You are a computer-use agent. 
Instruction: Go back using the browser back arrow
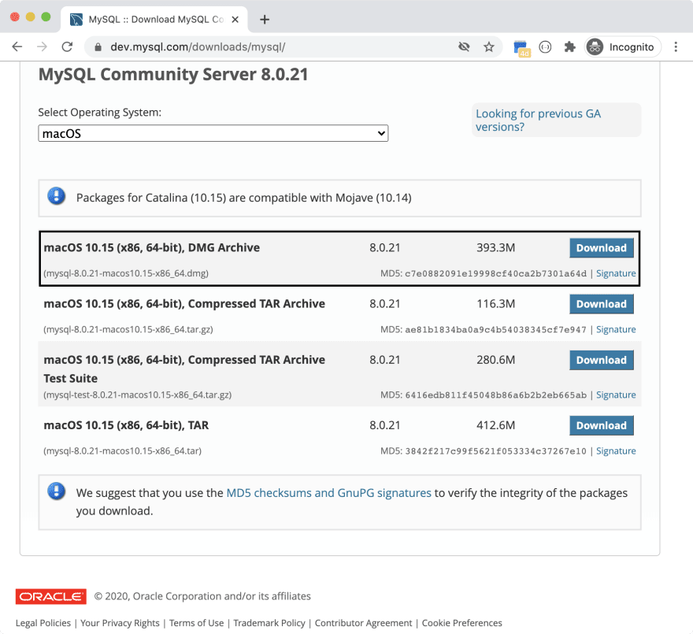[x=17, y=47]
